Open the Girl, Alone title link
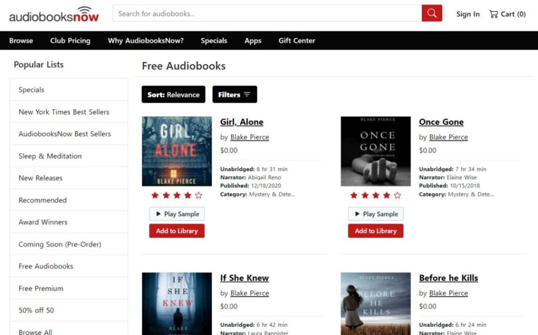The height and width of the screenshot is (335, 538). (x=242, y=122)
